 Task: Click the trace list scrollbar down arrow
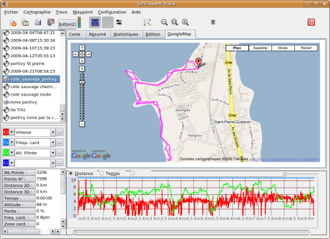63,119
